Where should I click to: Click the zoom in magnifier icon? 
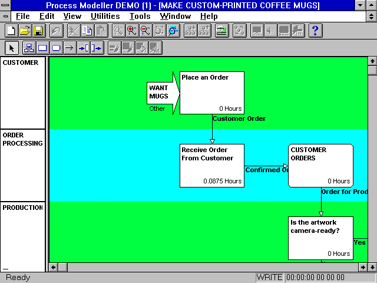coord(132,31)
